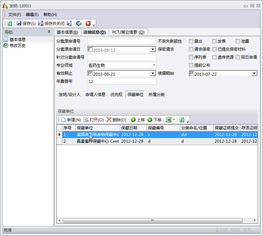
Task: Check the 同日申请 checkbox
Action: point(238,57)
